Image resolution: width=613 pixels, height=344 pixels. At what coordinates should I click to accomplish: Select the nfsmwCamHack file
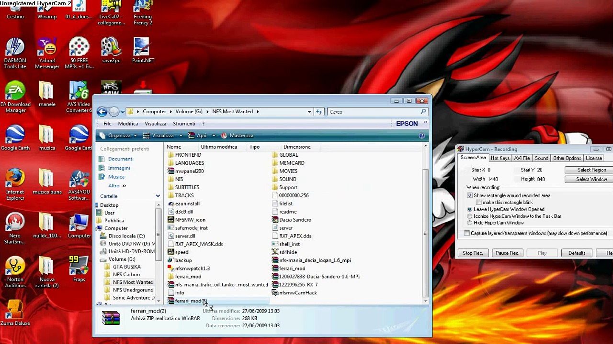point(294,293)
